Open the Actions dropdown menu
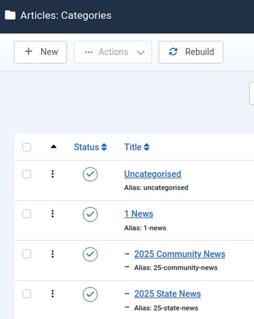Viewport: 254px width, 319px height. coord(113,52)
